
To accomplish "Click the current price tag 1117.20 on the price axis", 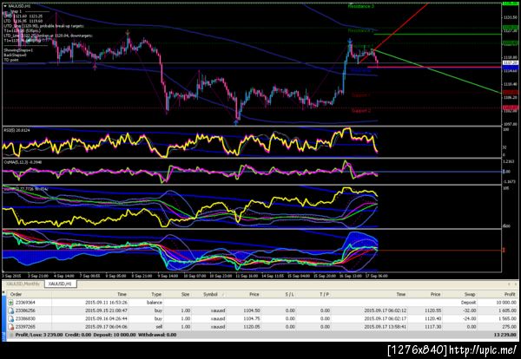I will (510, 62).
